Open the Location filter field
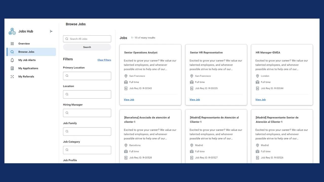 click(x=87, y=94)
